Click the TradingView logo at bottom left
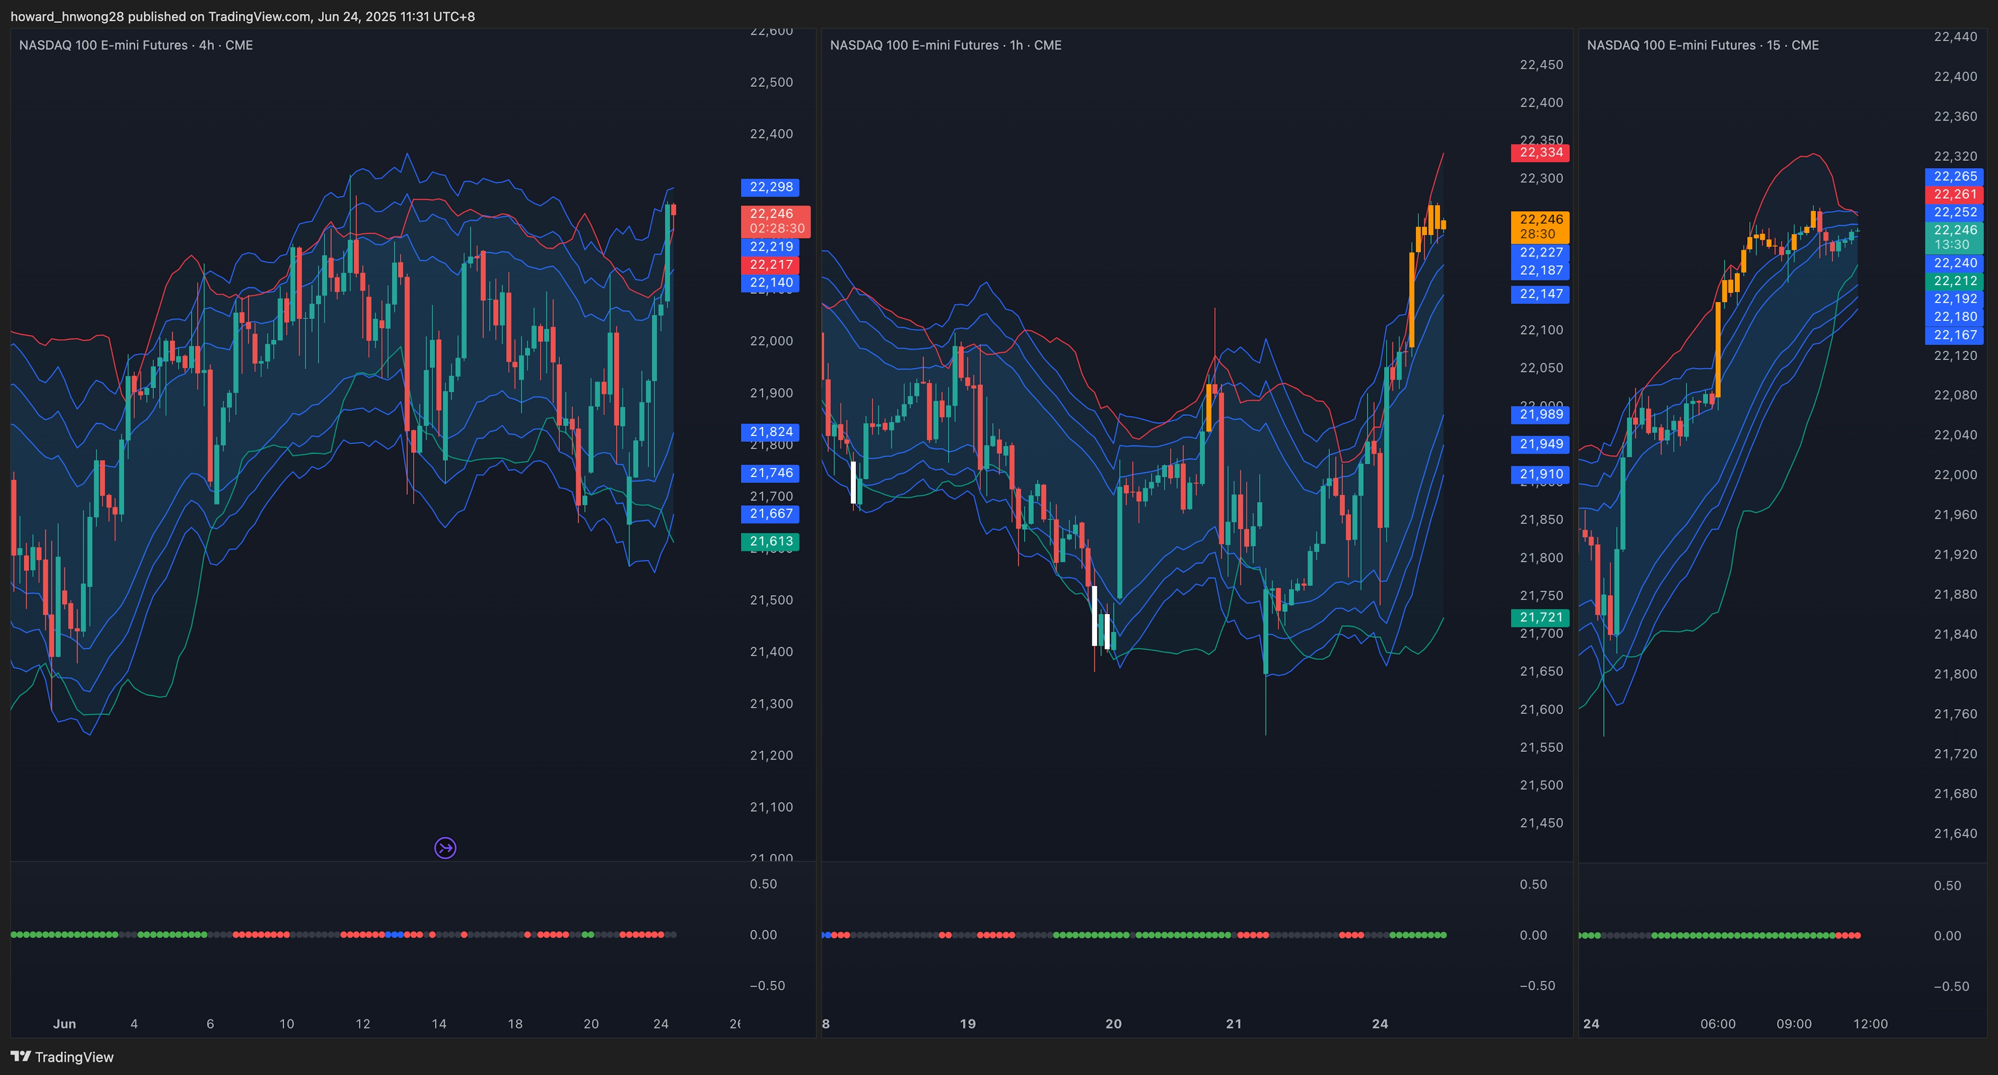The height and width of the screenshot is (1075, 1998). pyautogui.click(x=62, y=1056)
